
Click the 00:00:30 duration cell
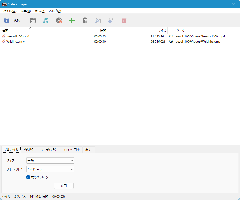click(x=100, y=42)
